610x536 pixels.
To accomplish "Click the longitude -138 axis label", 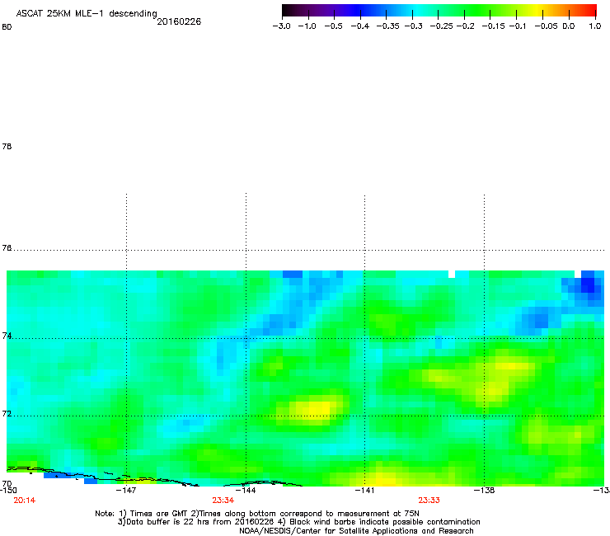I will [485, 491].
